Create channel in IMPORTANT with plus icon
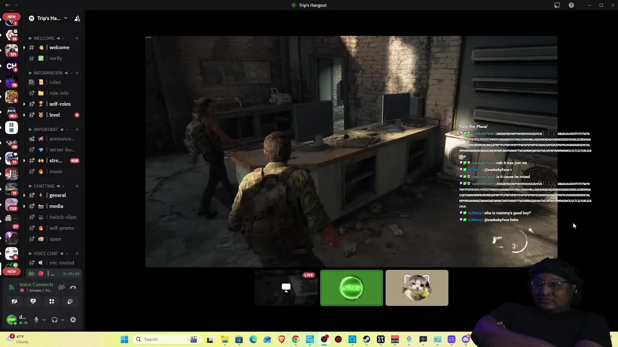This screenshot has width=618, height=347. 77,129
